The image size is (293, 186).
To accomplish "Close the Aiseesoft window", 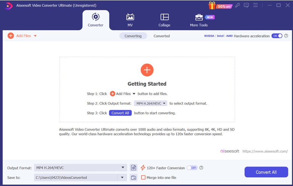I will pyautogui.click(x=287, y=5).
